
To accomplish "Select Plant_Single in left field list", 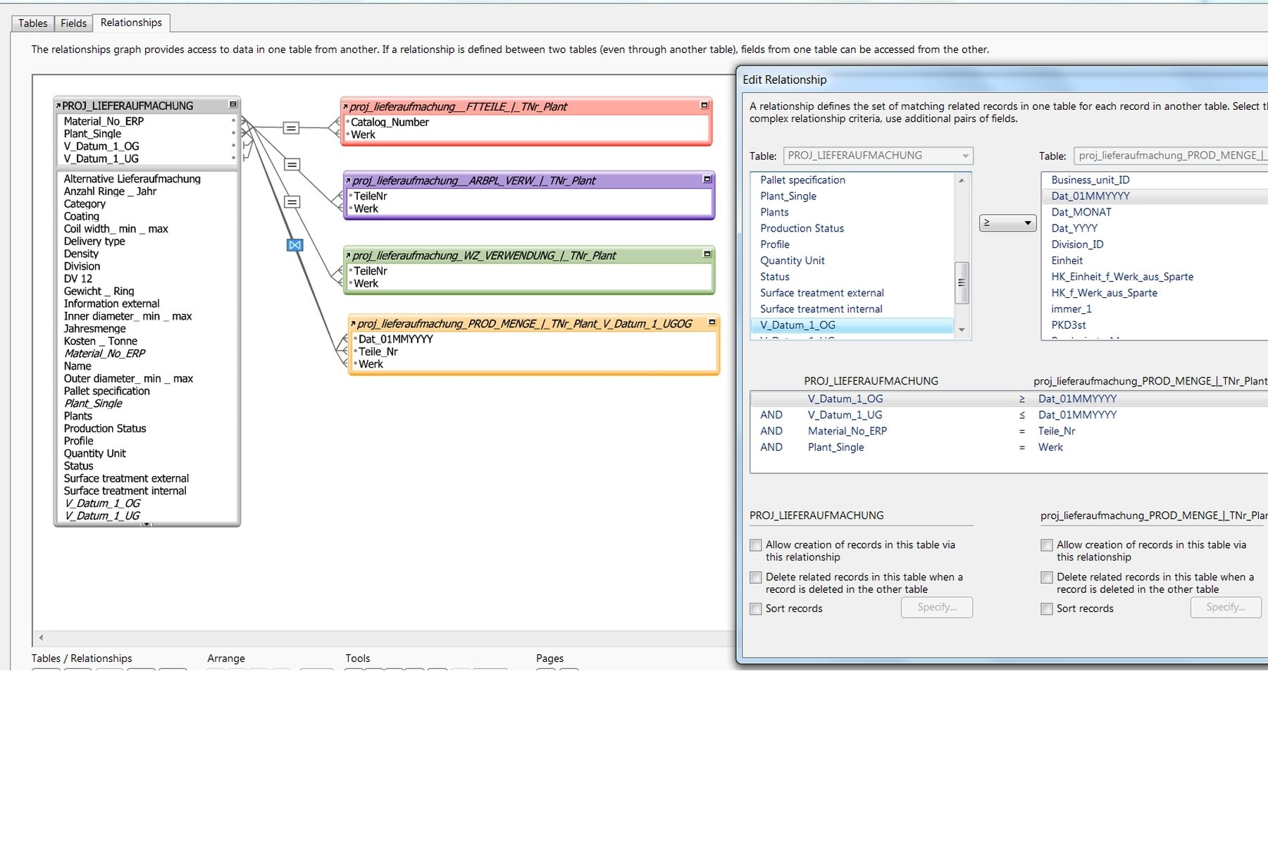I will click(852, 196).
